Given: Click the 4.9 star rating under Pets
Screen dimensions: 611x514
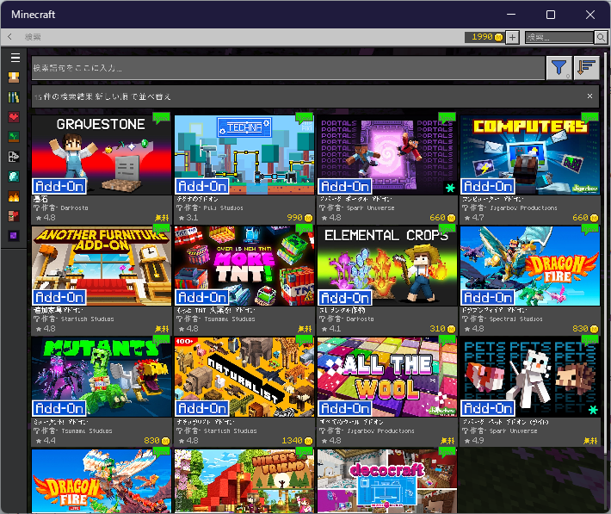Looking at the screenshot, I should [474, 441].
